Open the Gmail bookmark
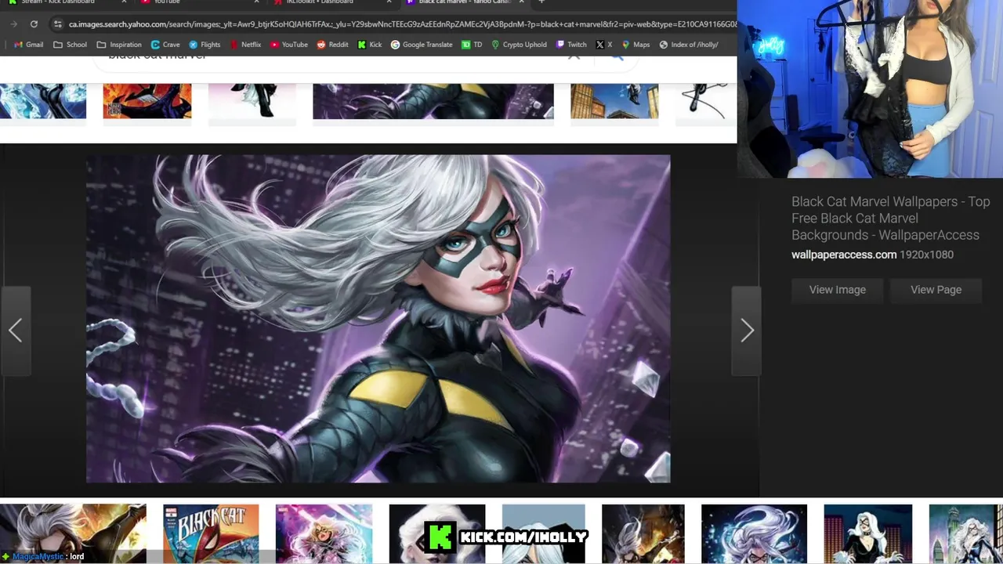 28,45
